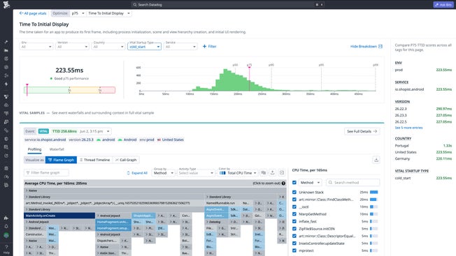This screenshot has width=456, height=256.
Task: Add a new Filter
Action: pyautogui.click(x=209, y=47)
